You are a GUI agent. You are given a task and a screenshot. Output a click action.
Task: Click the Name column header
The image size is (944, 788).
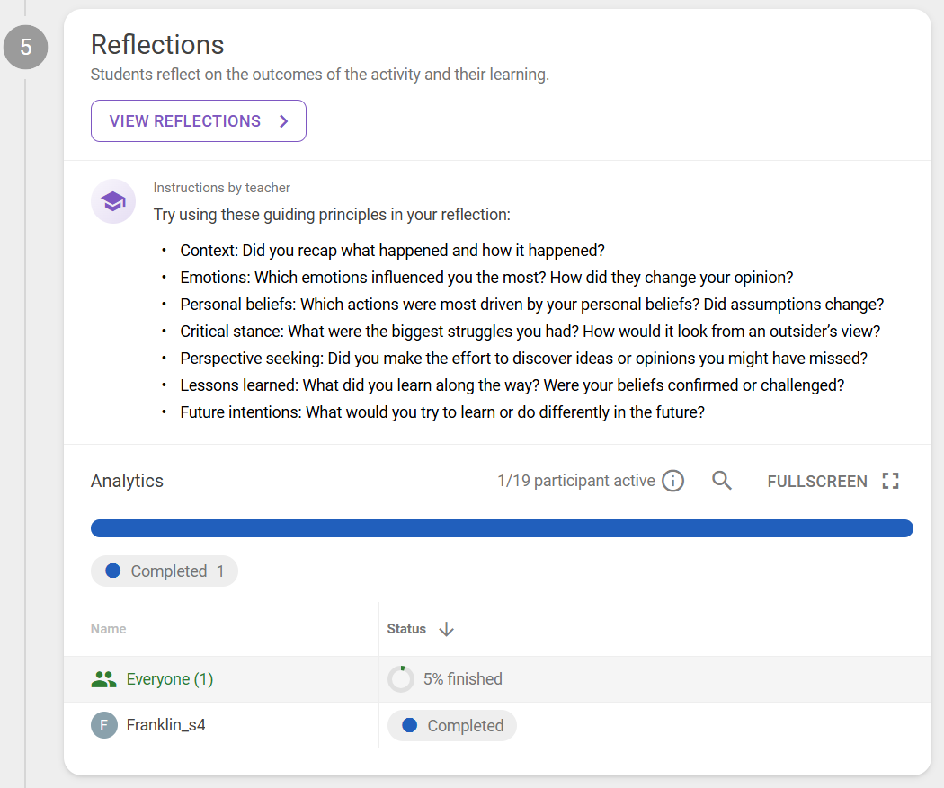pyautogui.click(x=109, y=629)
